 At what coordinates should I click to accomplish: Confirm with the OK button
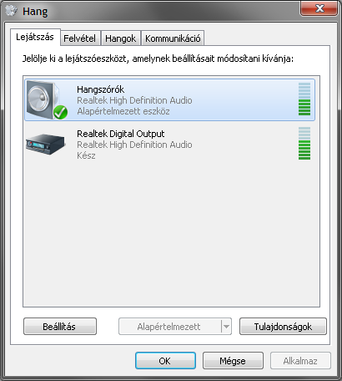165,361
